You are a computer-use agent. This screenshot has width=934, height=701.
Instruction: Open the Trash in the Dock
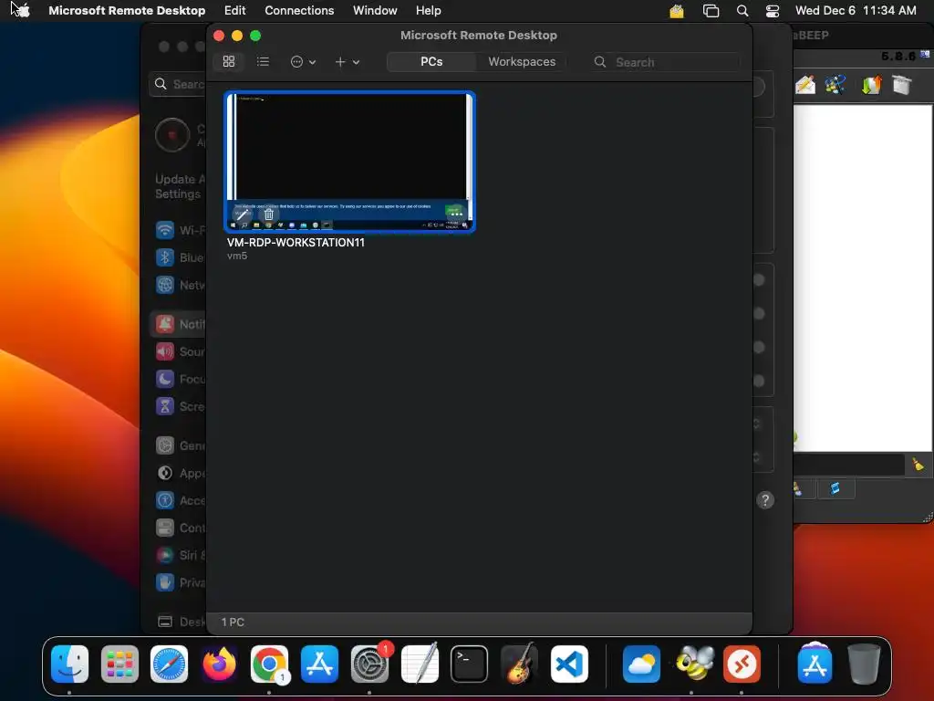click(864, 664)
